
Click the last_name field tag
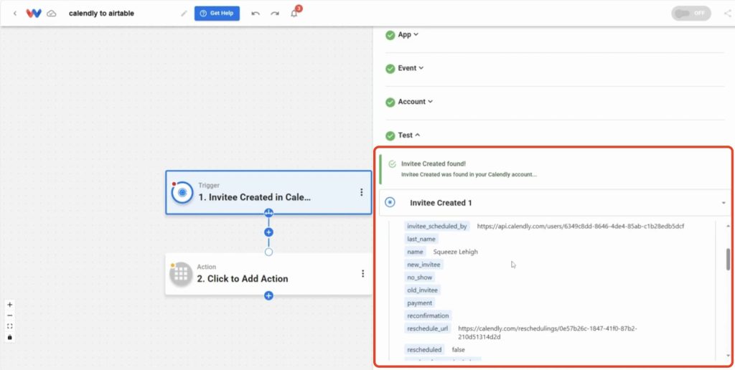[x=421, y=239]
